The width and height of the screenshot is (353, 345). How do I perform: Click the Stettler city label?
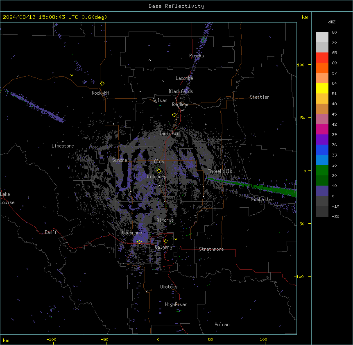260,97
